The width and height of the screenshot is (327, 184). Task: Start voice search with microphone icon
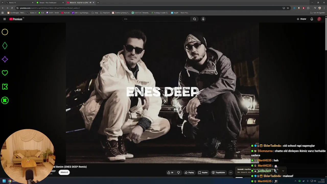coord(203,19)
